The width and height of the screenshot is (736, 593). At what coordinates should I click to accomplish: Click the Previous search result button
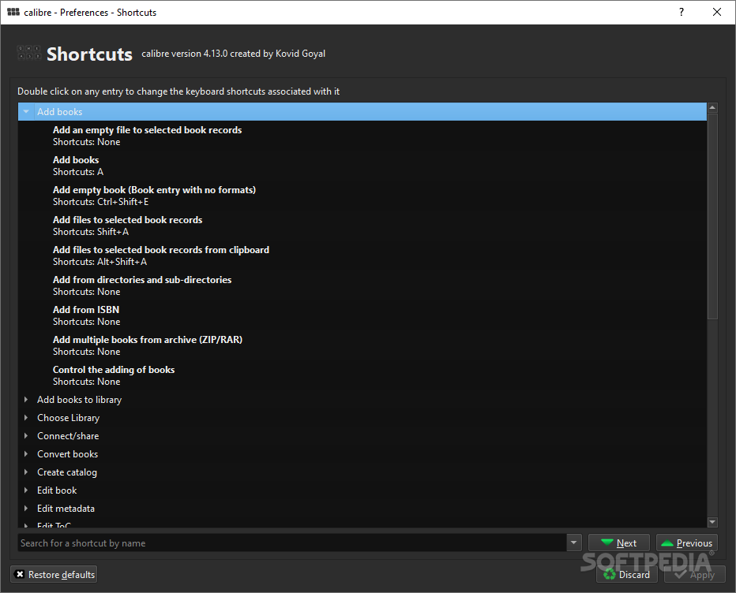(x=687, y=543)
